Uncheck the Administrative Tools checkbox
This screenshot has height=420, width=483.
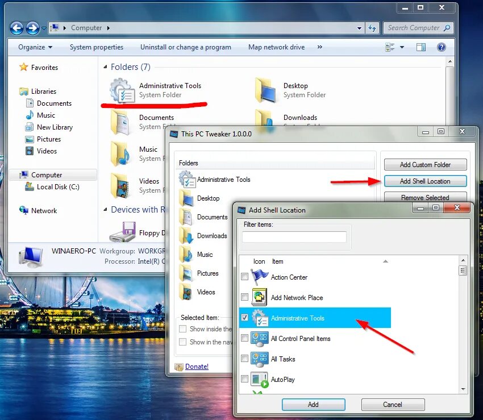click(244, 317)
